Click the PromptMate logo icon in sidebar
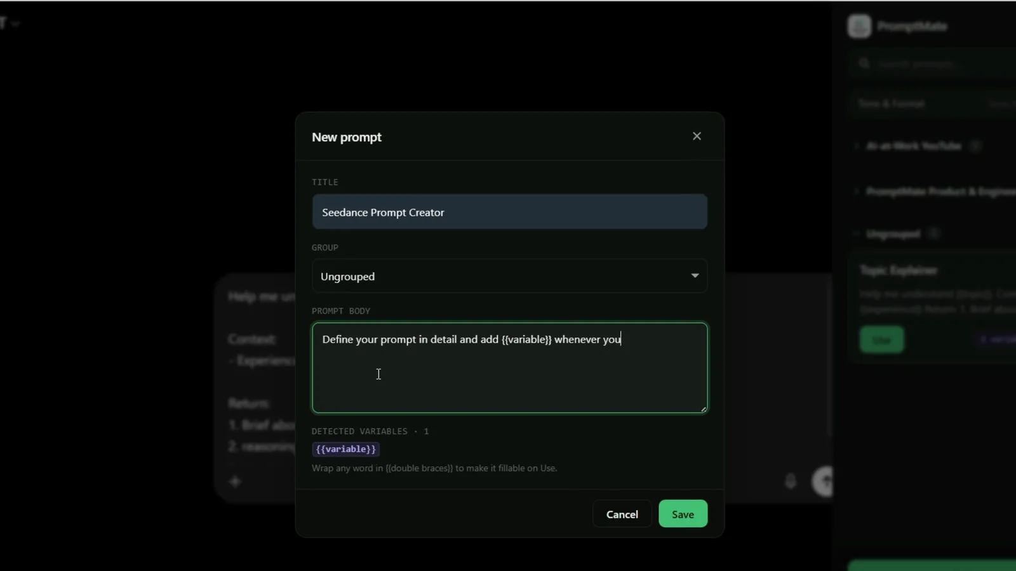The height and width of the screenshot is (571, 1016). click(859, 26)
